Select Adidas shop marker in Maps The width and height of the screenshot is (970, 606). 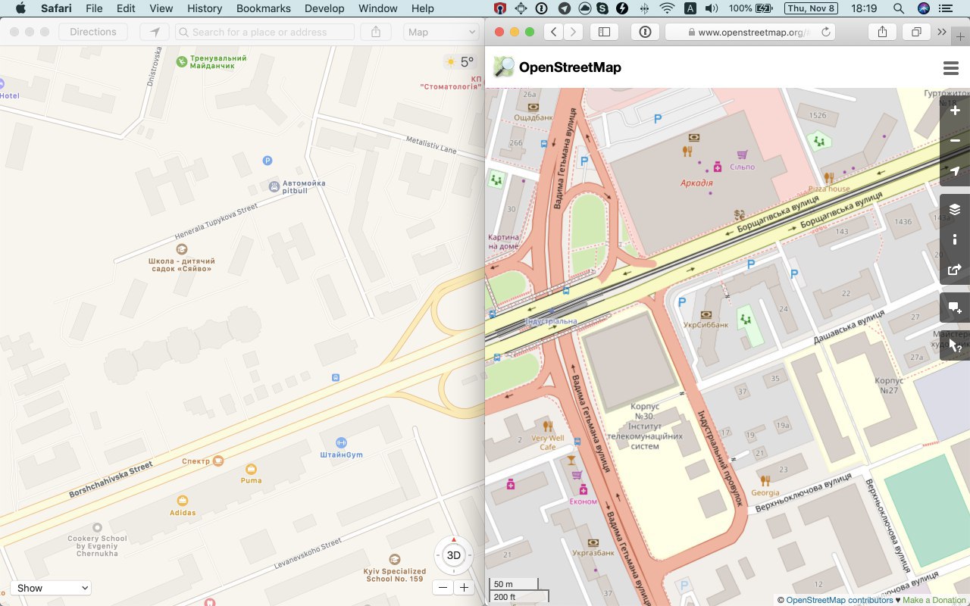[x=182, y=501]
